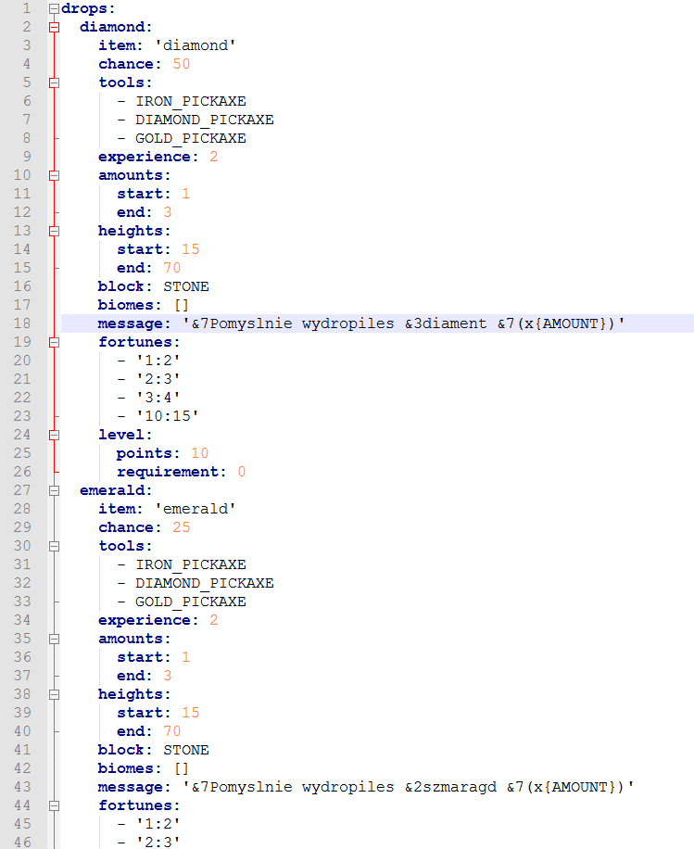The width and height of the screenshot is (694, 849).
Task: Collapse fortunes fold marker on line 19
Action: click(54, 342)
